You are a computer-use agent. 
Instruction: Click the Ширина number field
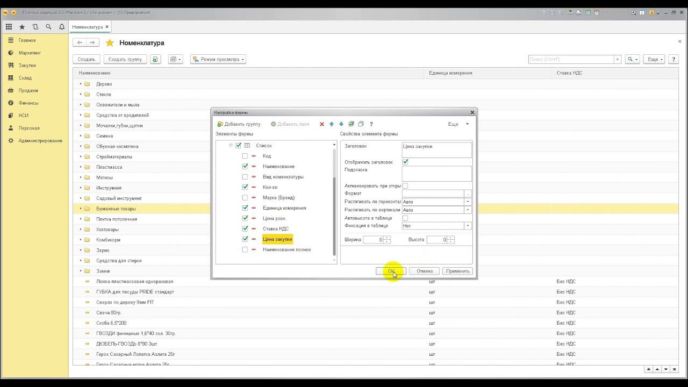(x=376, y=240)
